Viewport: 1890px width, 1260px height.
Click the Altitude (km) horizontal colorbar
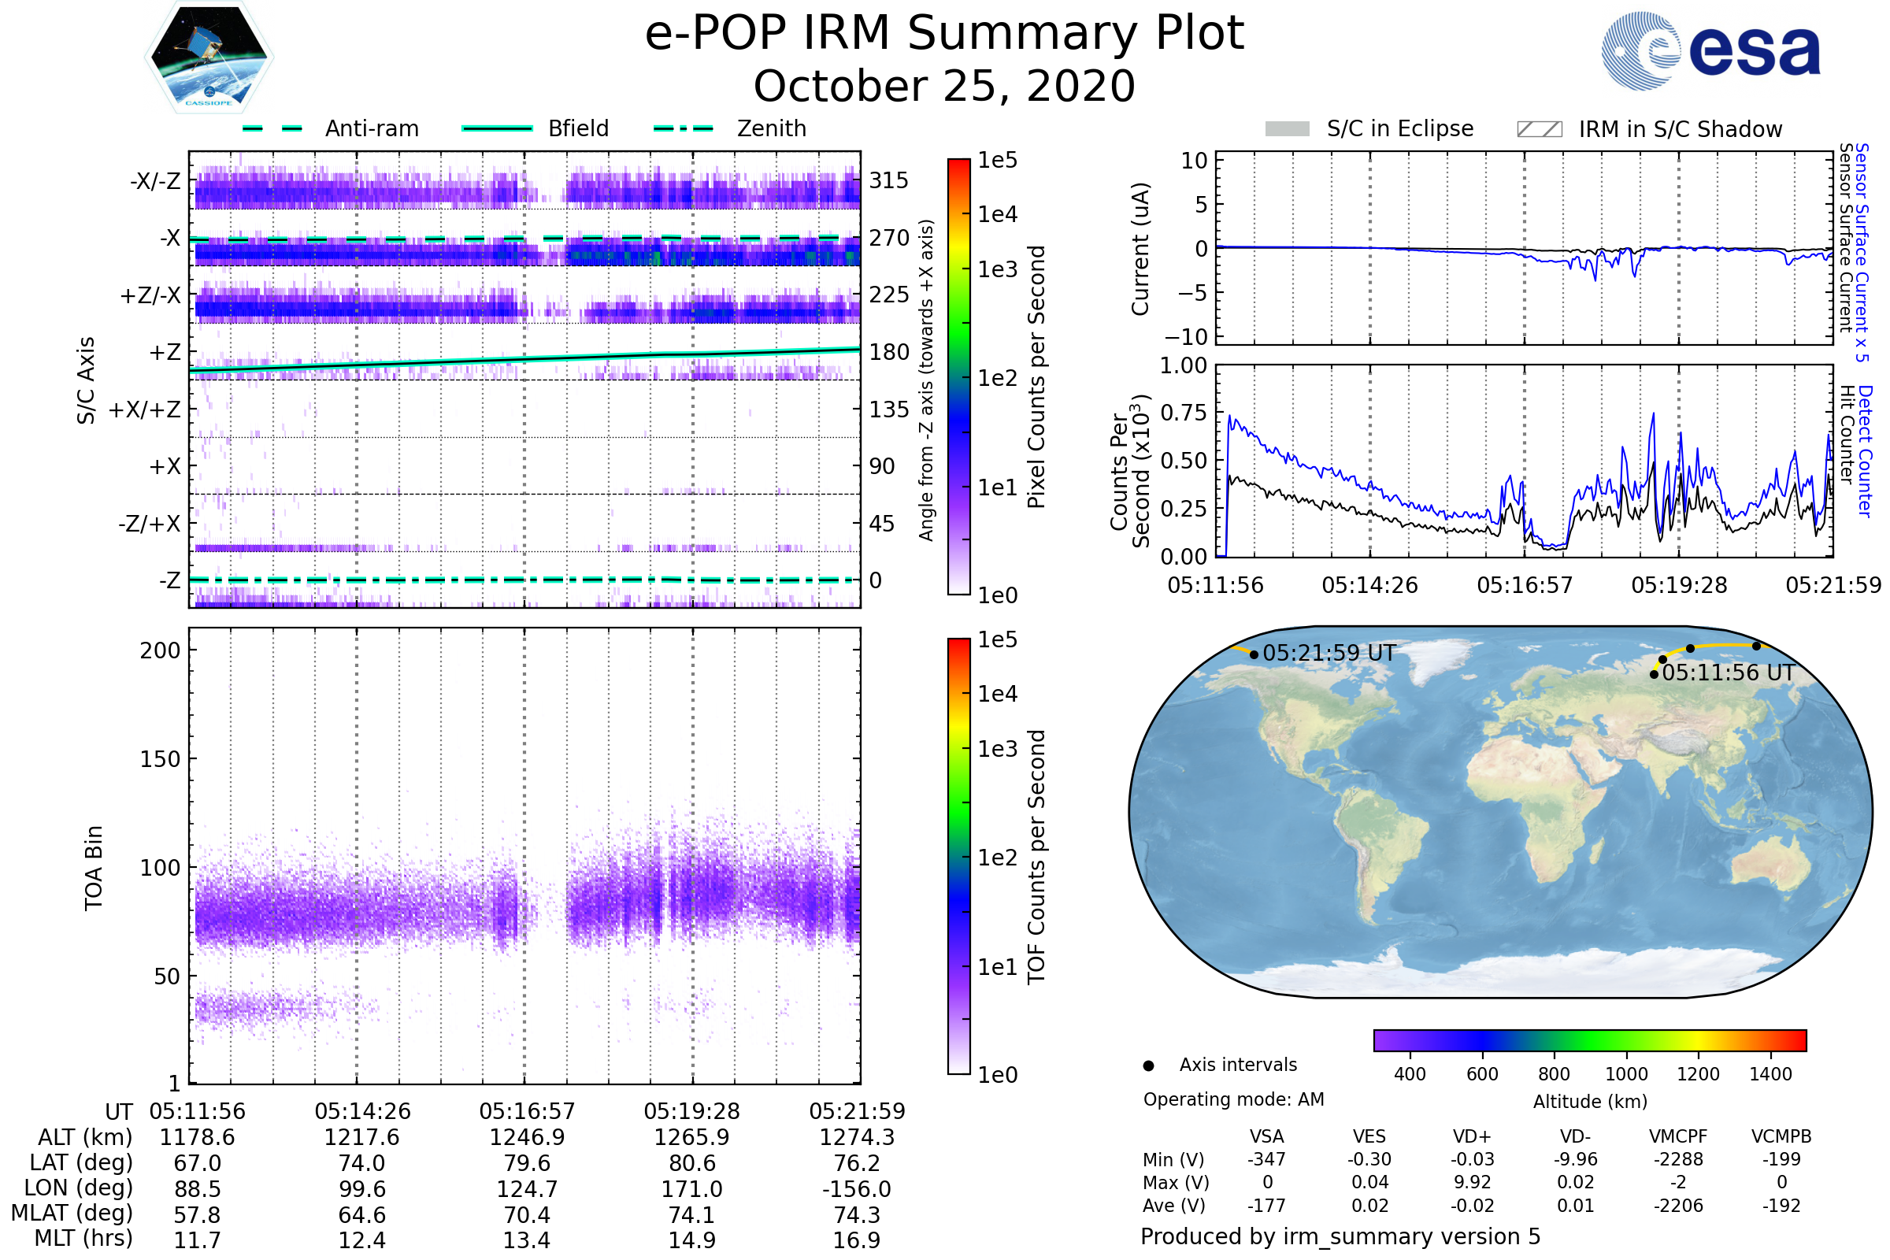pyautogui.click(x=1589, y=1039)
